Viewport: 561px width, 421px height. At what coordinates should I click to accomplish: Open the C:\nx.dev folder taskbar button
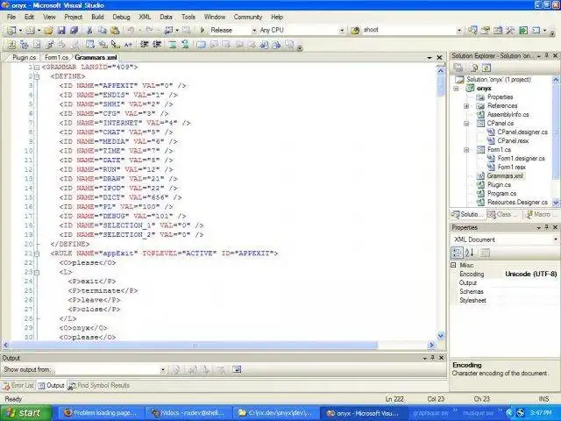[x=275, y=413]
